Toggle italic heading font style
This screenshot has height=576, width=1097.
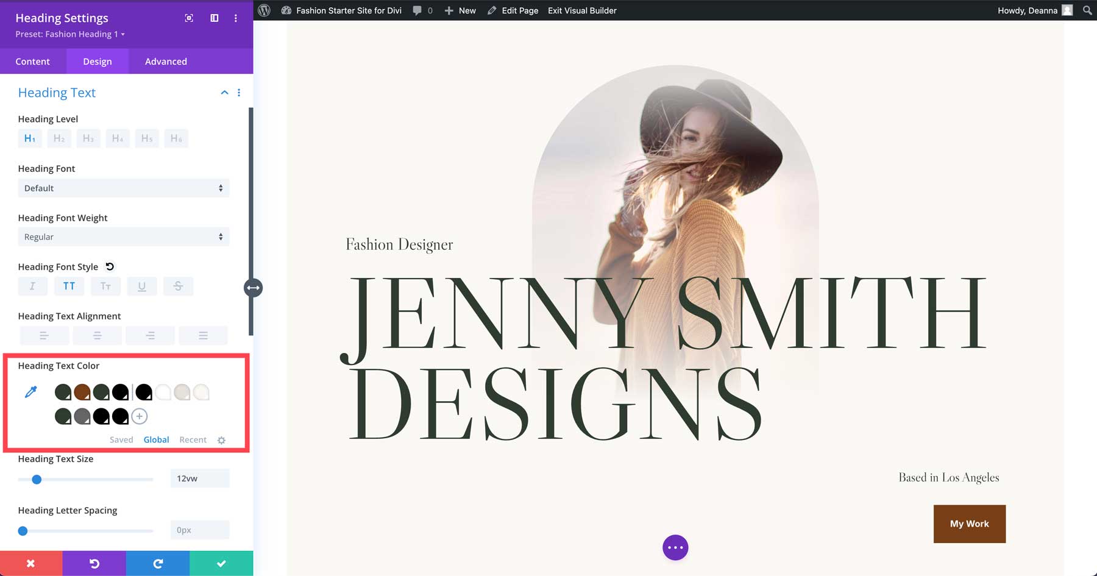(32, 286)
